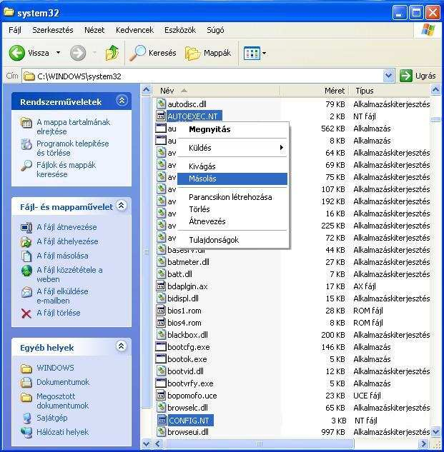Viewport: 444px width, 452px height.
Task: Choose Parancsikon létrehozása in context menu
Action: coord(232,197)
